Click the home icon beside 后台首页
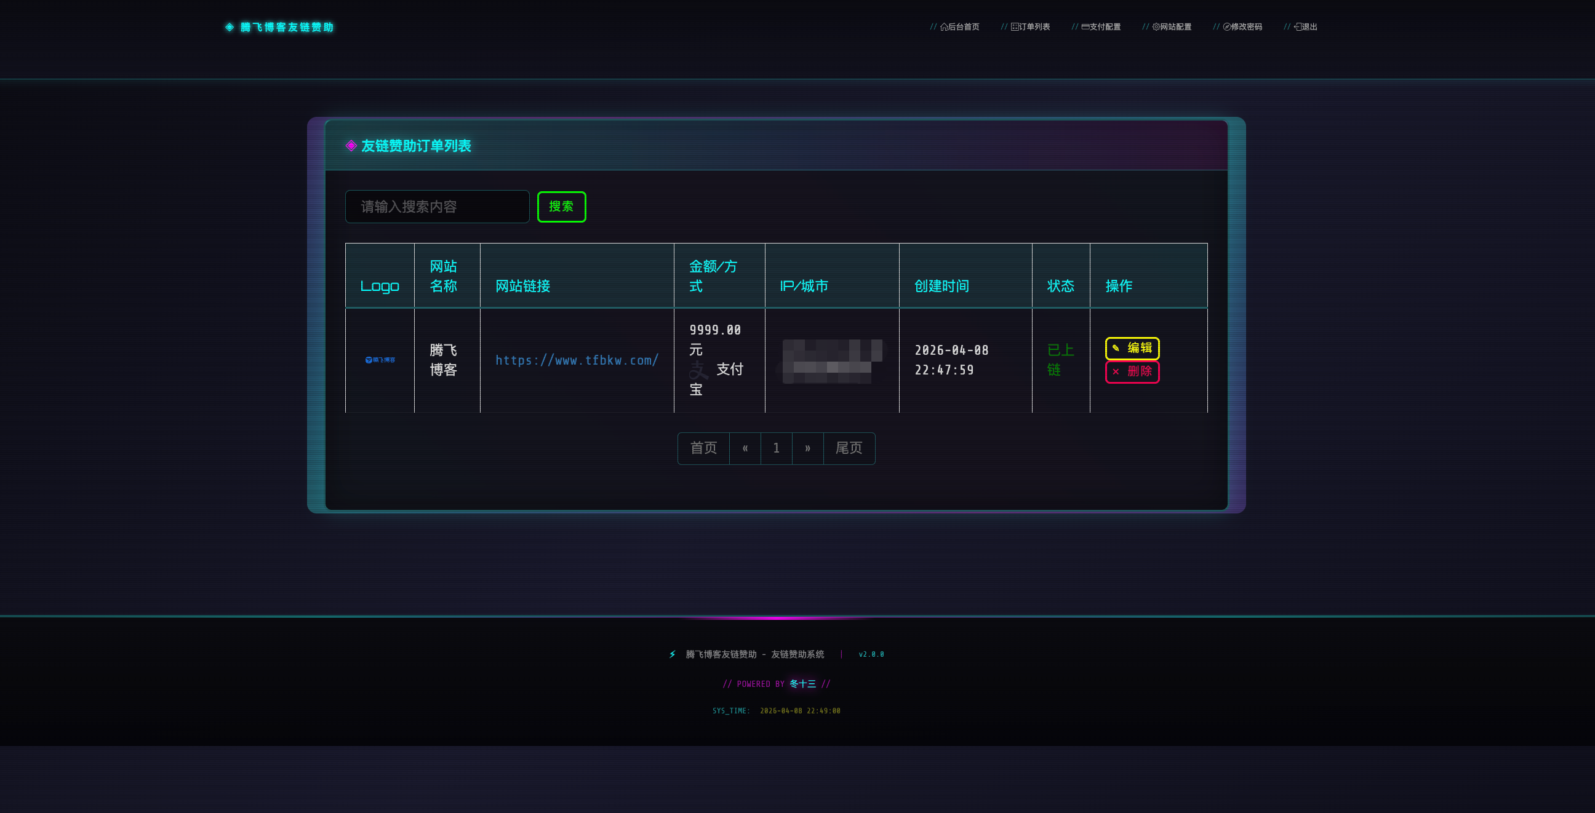 (x=943, y=26)
